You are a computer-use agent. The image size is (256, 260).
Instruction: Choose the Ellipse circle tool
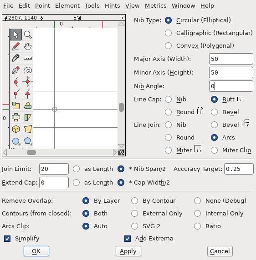(x=16, y=141)
